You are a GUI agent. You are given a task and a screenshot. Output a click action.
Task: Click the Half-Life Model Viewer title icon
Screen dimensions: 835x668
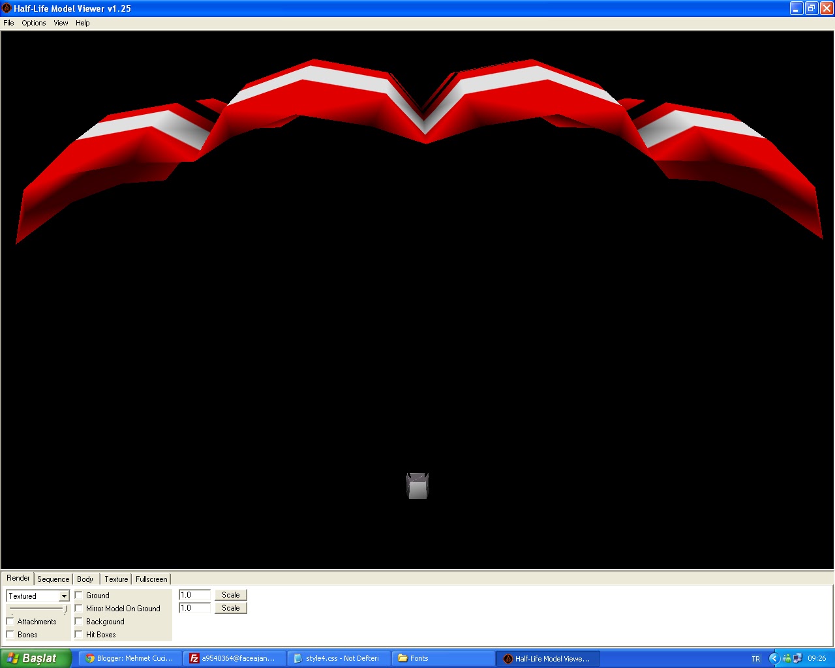pyautogui.click(x=7, y=8)
